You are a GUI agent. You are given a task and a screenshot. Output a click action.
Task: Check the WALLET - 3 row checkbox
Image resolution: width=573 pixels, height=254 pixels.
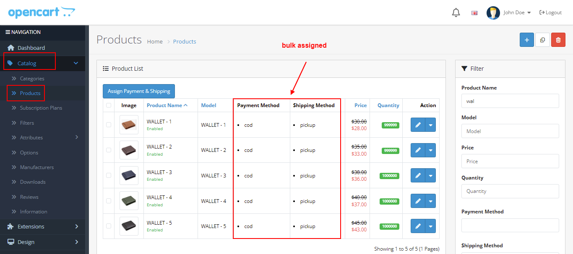pyautogui.click(x=109, y=175)
